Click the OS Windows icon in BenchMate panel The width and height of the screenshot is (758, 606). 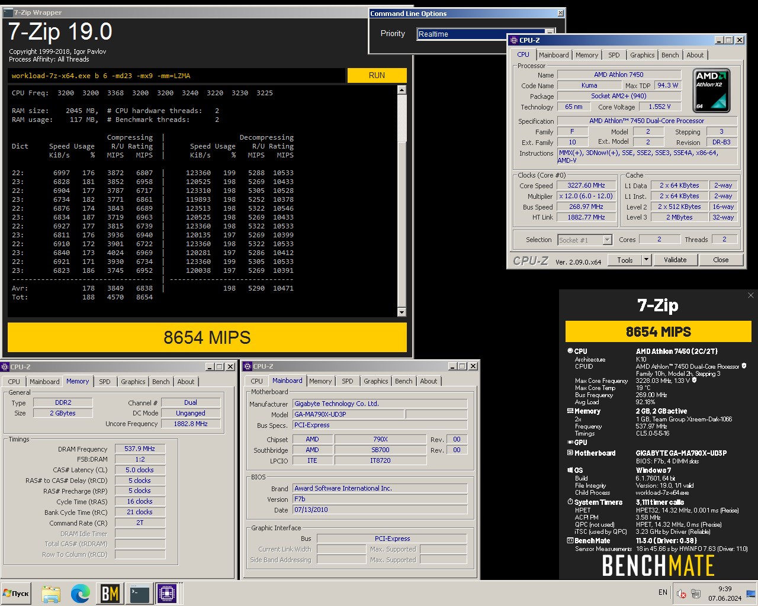tap(570, 470)
